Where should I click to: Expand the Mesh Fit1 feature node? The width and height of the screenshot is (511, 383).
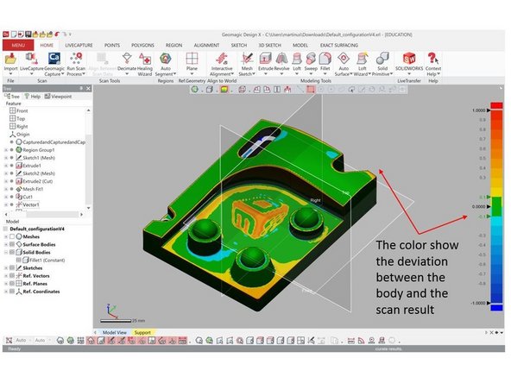point(5,189)
